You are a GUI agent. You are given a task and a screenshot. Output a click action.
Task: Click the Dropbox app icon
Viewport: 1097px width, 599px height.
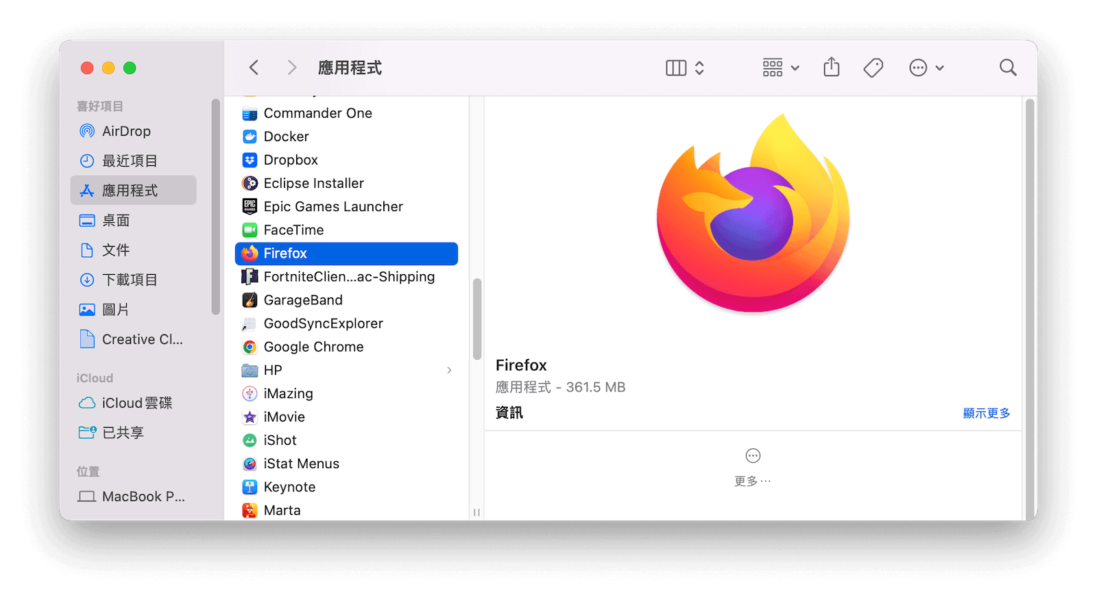pos(250,160)
